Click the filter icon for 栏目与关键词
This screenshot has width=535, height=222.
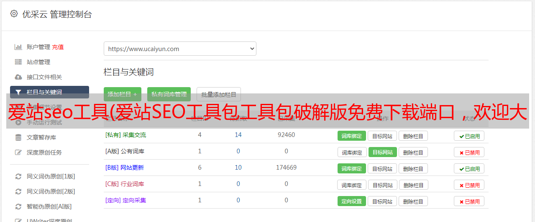click(x=18, y=92)
